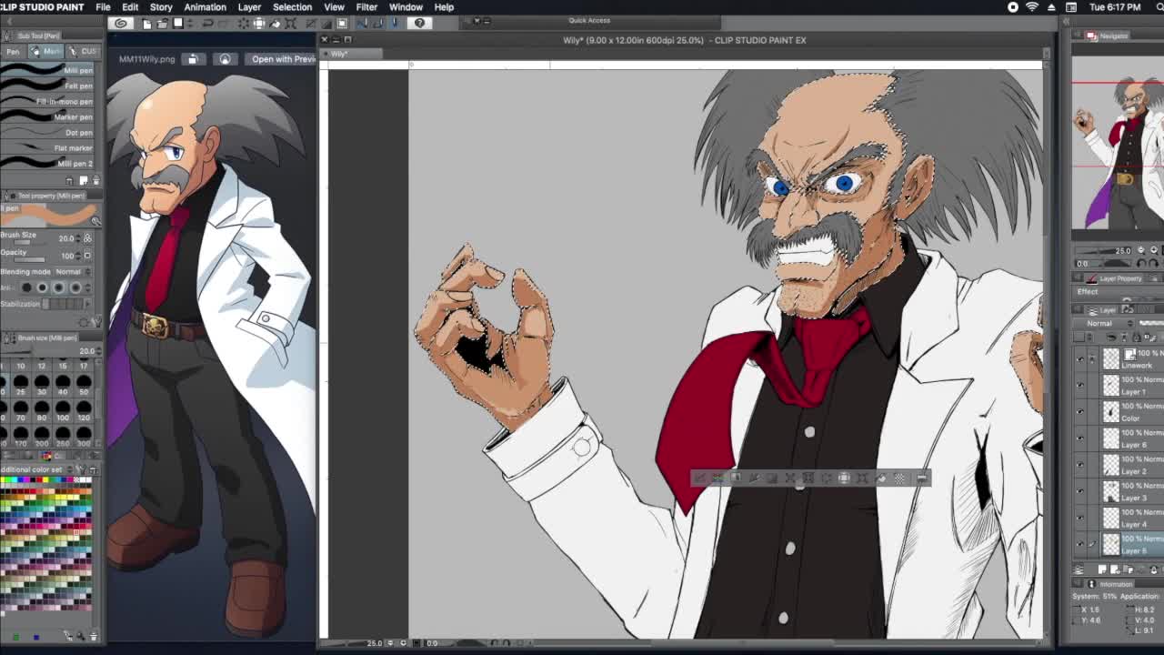Open the File menu
Viewport: 1164px width, 655px height.
103,7
